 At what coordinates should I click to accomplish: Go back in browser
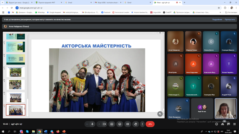click(3, 8)
